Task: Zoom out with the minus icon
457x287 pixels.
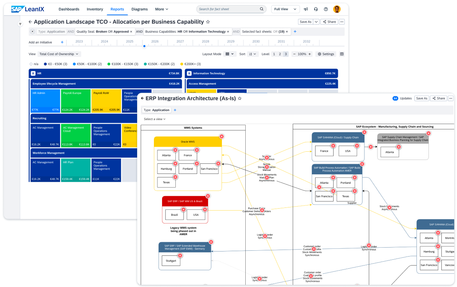Action: tap(294, 54)
